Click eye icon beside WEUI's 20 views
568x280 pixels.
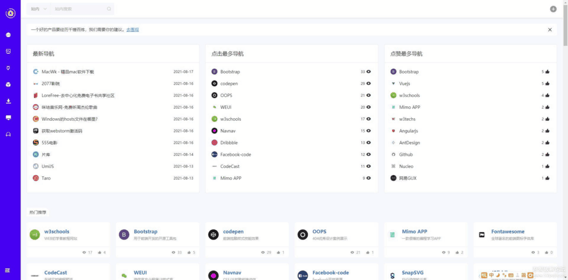(369, 107)
